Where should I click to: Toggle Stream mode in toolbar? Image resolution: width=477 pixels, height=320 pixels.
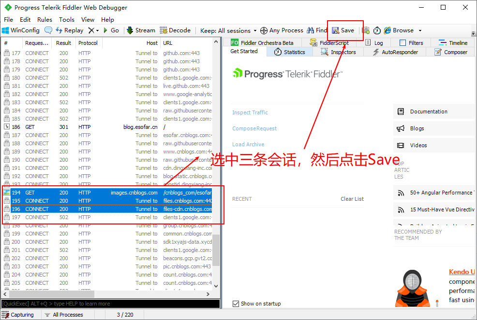pyautogui.click(x=141, y=30)
